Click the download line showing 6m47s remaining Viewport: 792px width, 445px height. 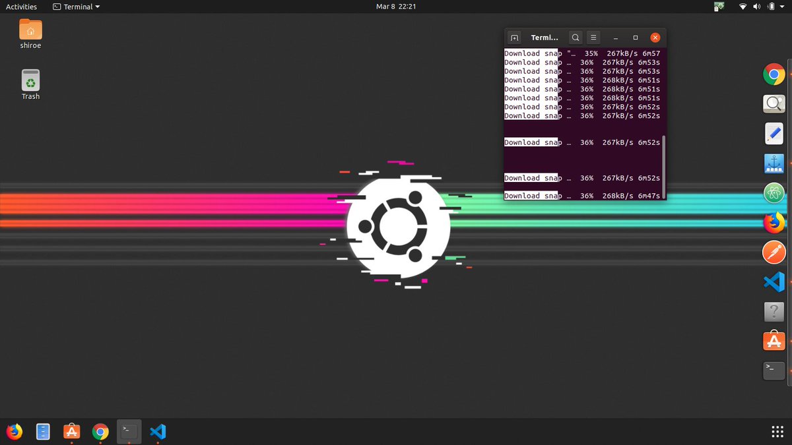582,196
